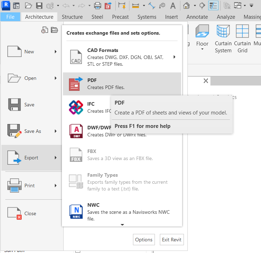Image resolution: width=261 pixels, height=253 pixels.
Task: Switch to the Insert tab
Action: coord(172,17)
